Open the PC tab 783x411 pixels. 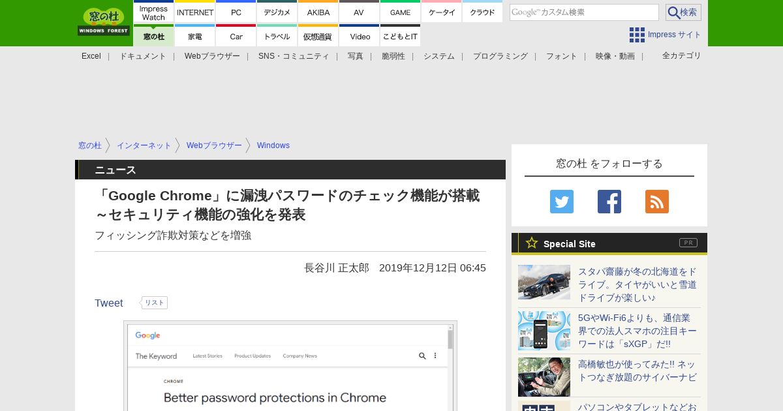[236, 12]
